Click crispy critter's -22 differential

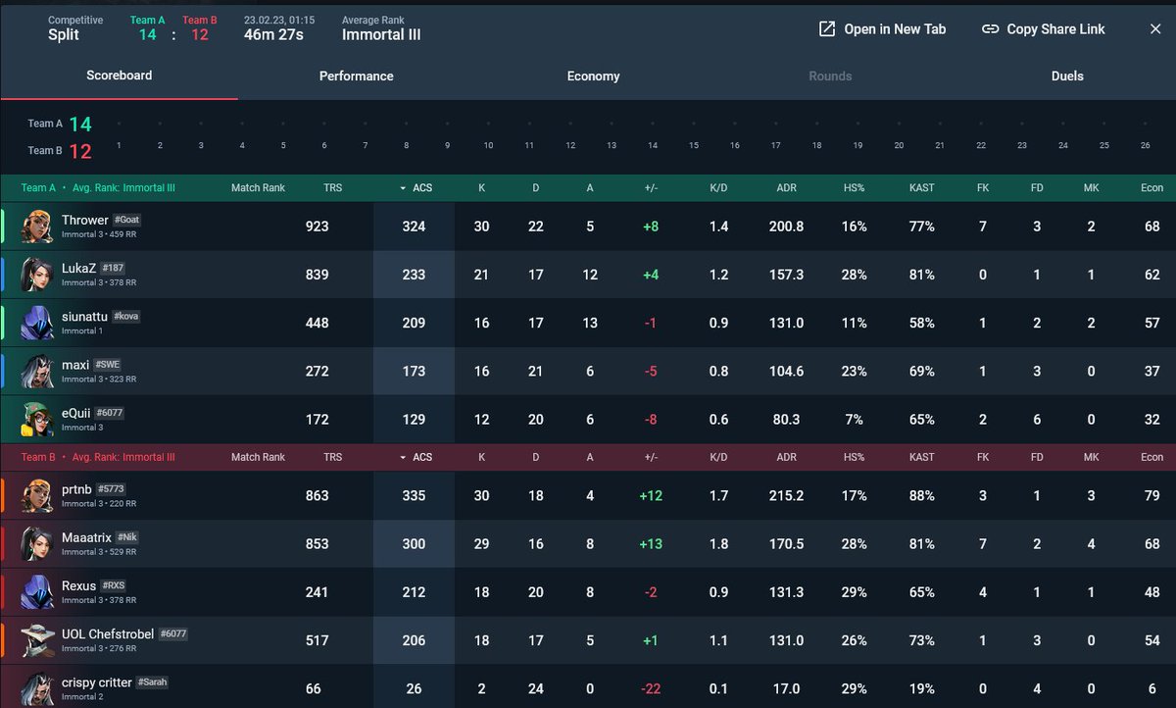click(651, 689)
